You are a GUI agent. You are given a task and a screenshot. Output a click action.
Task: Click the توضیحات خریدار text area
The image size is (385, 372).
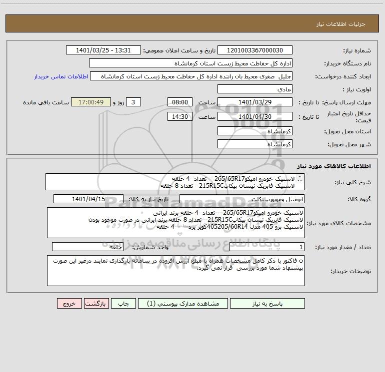point(175,271)
